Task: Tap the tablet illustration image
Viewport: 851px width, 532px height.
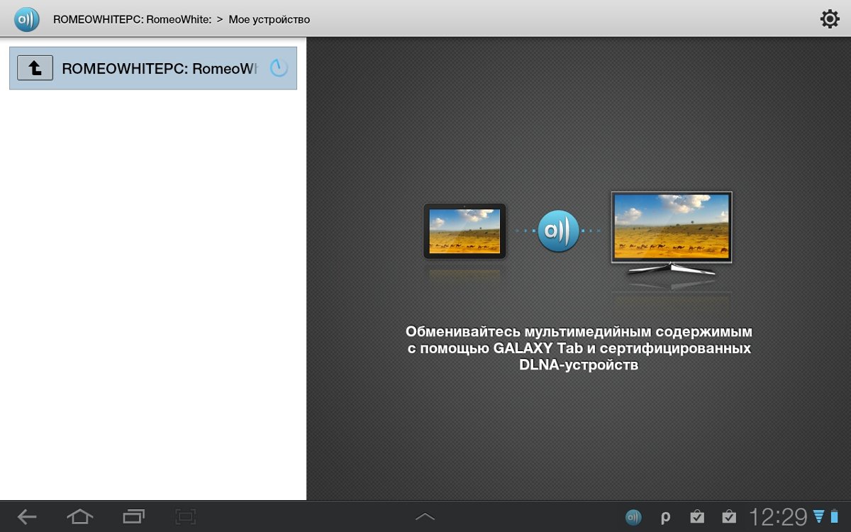Action: (x=465, y=231)
